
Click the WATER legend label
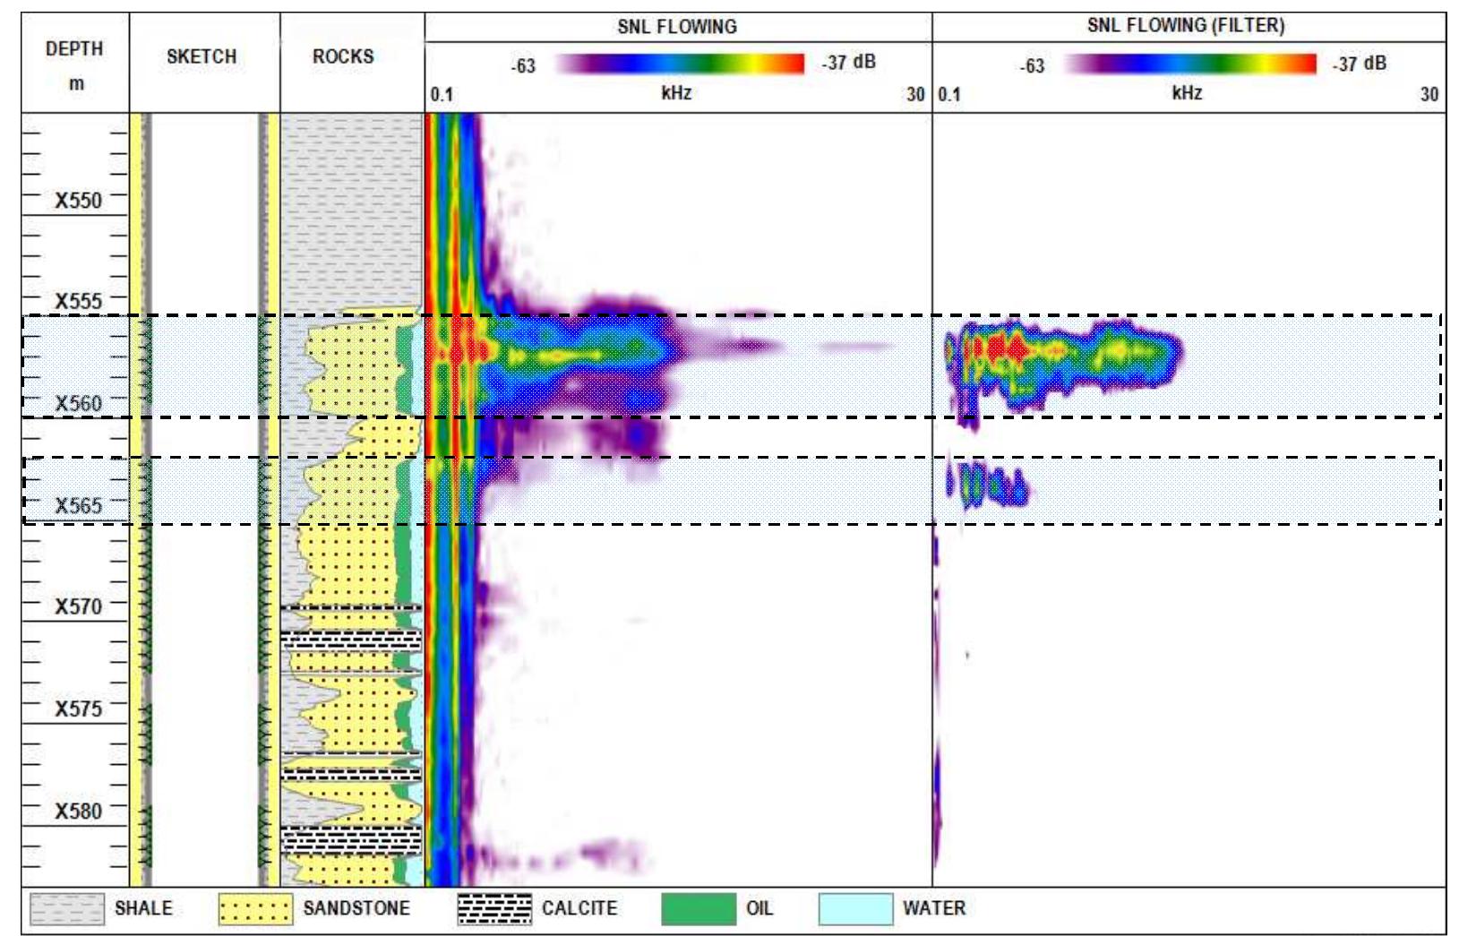click(x=934, y=908)
